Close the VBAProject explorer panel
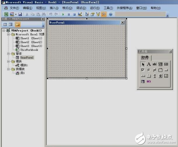178x147 pixels. 43,19
